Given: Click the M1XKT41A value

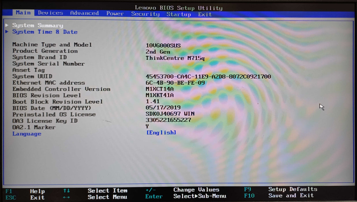Looking at the screenshot, I should (159, 95).
